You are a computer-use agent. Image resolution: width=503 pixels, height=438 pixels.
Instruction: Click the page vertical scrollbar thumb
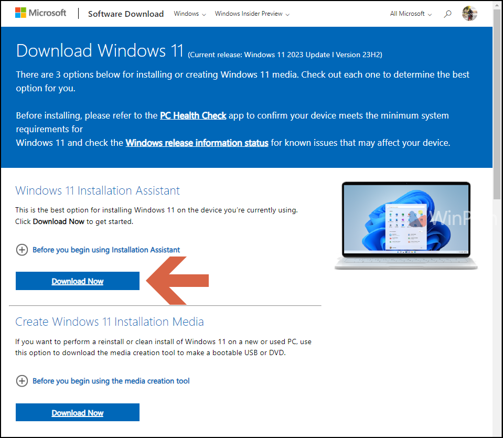497,104
